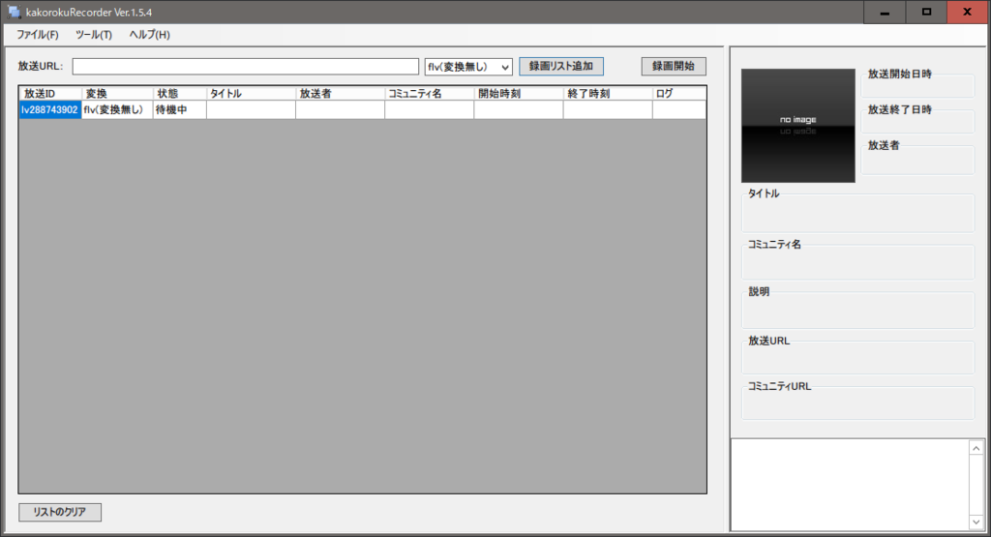Click the 変換 column header

pyautogui.click(x=117, y=94)
